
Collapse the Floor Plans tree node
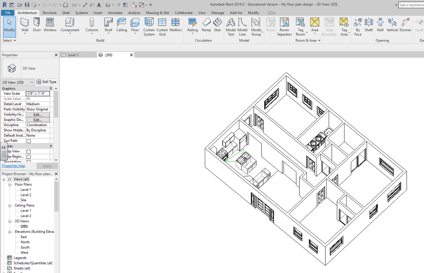point(10,185)
